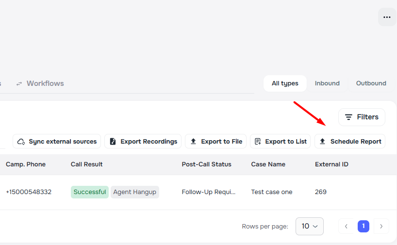Go to the next page arrow

pos(381,226)
